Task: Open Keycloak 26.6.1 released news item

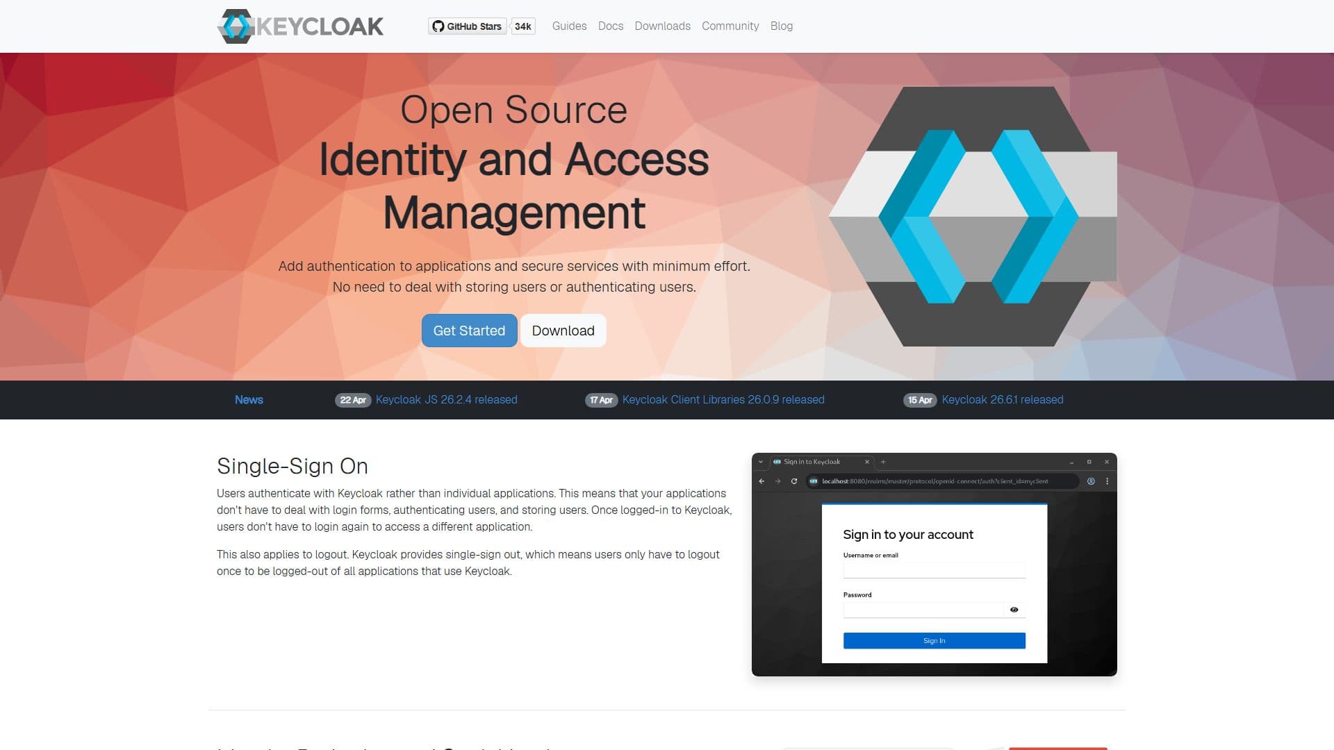Action: point(1003,399)
